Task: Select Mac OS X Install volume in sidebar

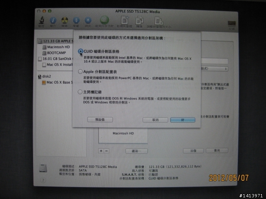Action: point(58,65)
